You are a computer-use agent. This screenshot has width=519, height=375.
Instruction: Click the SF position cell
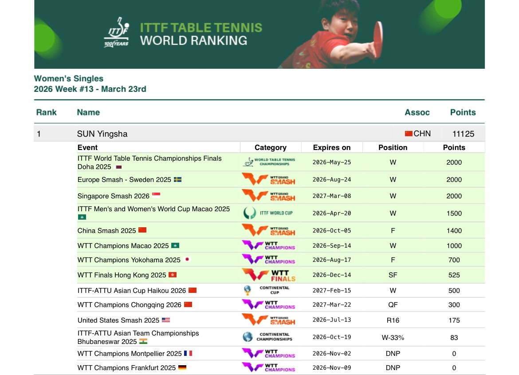[393, 275]
